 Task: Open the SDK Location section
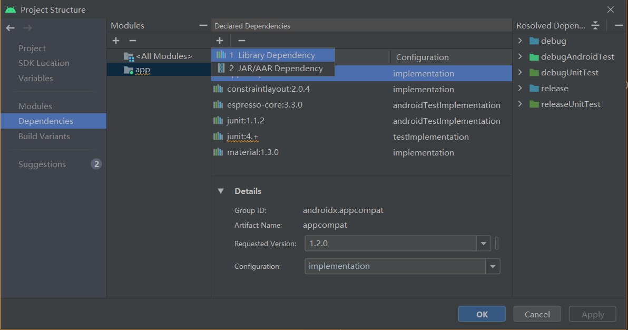[x=44, y=63]
